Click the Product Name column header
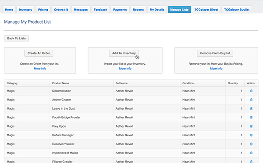Image resolution: width=263 pixels, height=163 pixels. [82, 83]
